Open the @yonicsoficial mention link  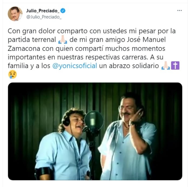(75, 66)
